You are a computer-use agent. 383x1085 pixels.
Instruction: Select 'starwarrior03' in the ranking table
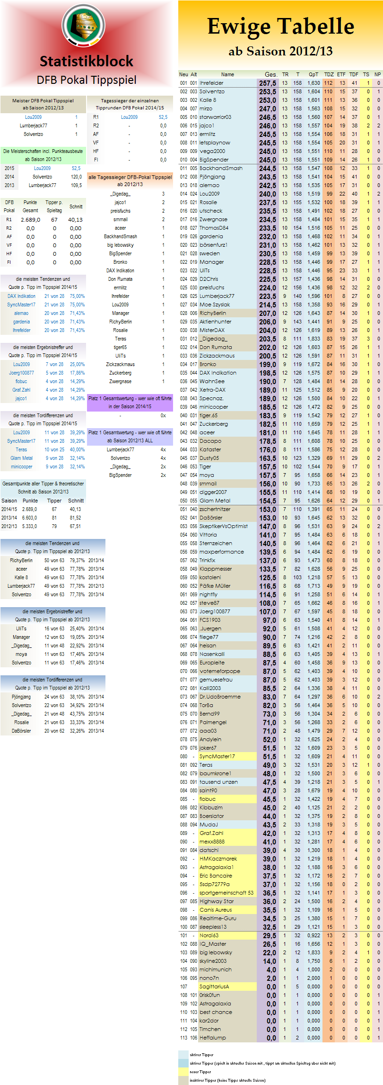pos(215,117)
